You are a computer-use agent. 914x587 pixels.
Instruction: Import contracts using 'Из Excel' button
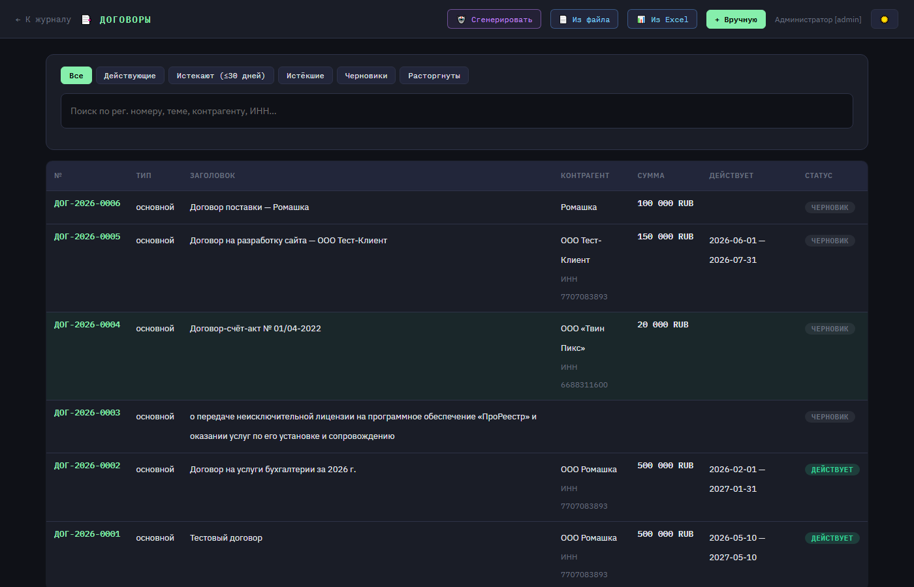[x=662, y=20]
